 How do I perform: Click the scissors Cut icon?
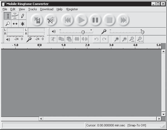point(53,39)
